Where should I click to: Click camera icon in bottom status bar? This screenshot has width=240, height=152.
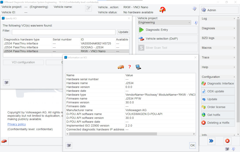227,149
